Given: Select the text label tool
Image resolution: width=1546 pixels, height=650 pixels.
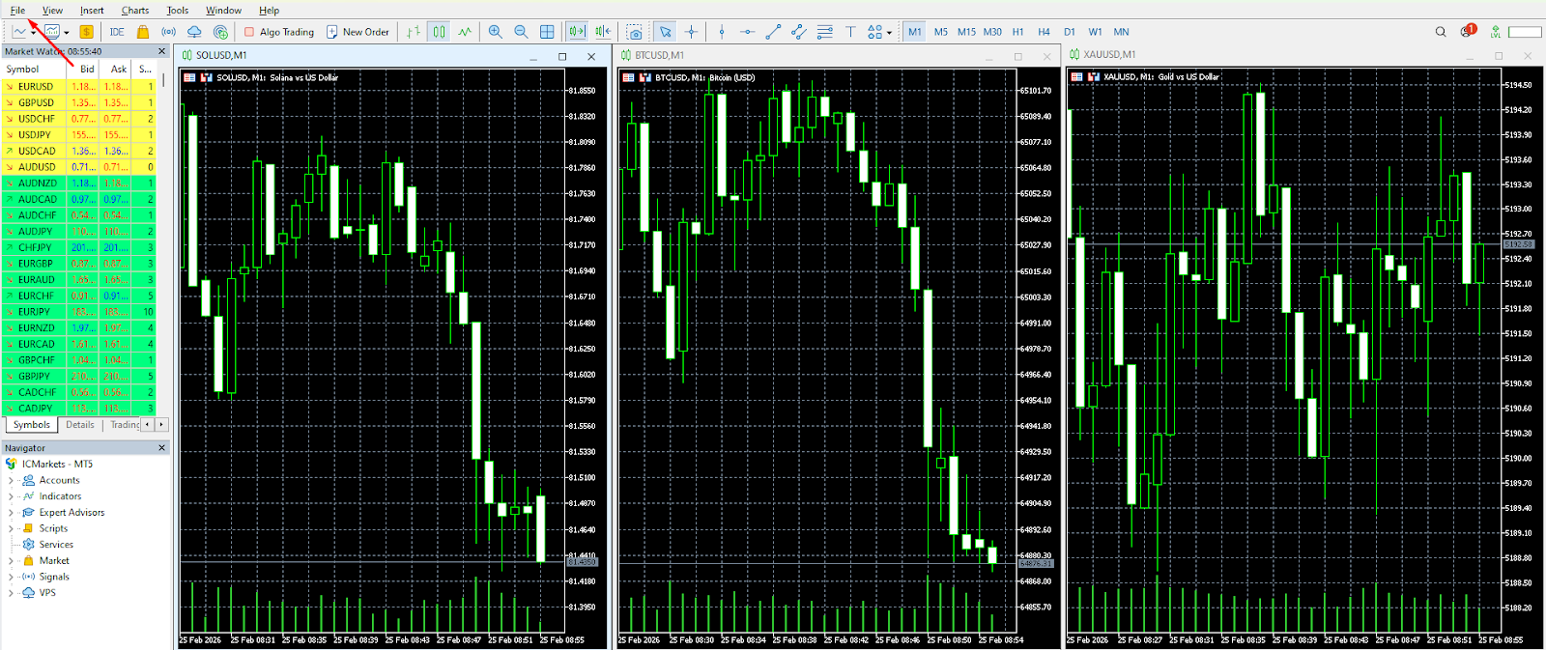Looking at the screenshot, I should click(x=850, y=32).
